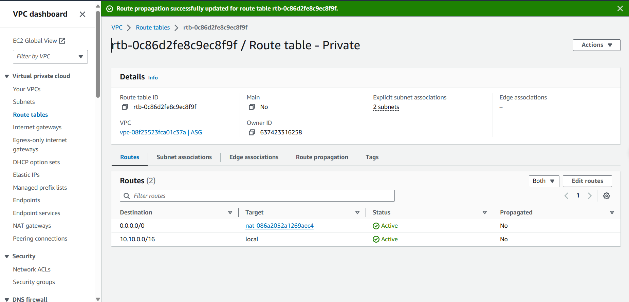This screenshot has height=302, width=629.
Task: Open NAT gateway nat-086a2052a1269aec4 link
Action: click(279, 226)
